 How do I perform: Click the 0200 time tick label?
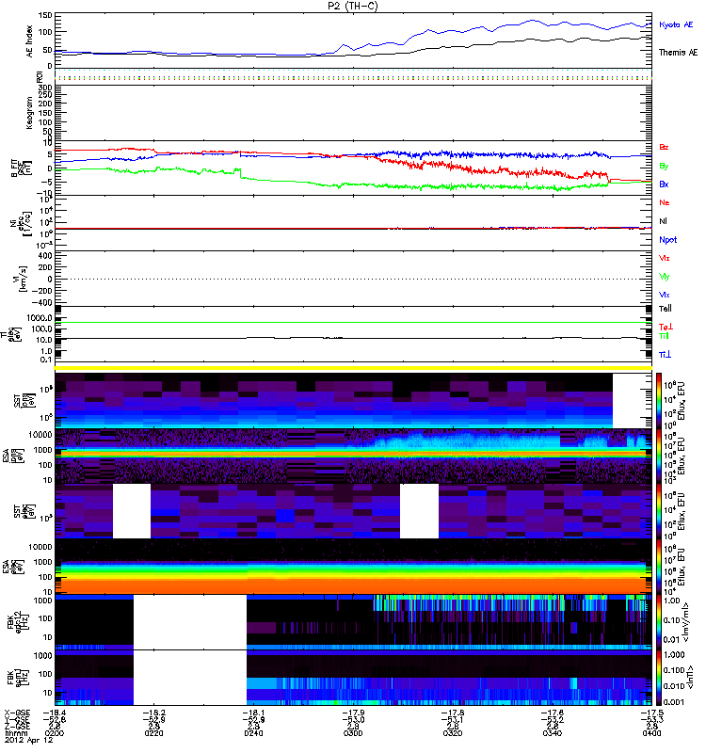tap(55, 733)
